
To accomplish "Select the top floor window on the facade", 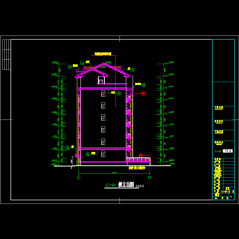I will (103, 94).
